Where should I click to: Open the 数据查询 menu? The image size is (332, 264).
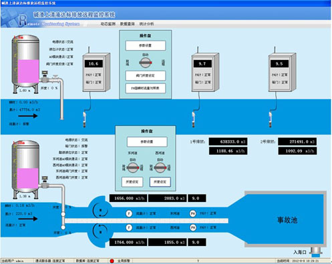click(x=127, y=24)
